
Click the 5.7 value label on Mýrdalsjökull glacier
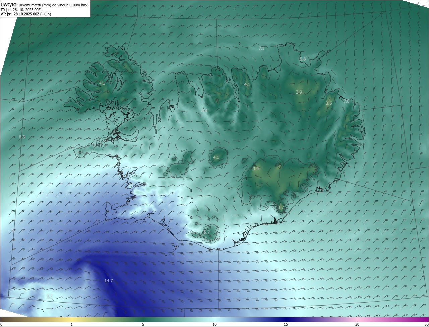(x=206, y=232)
